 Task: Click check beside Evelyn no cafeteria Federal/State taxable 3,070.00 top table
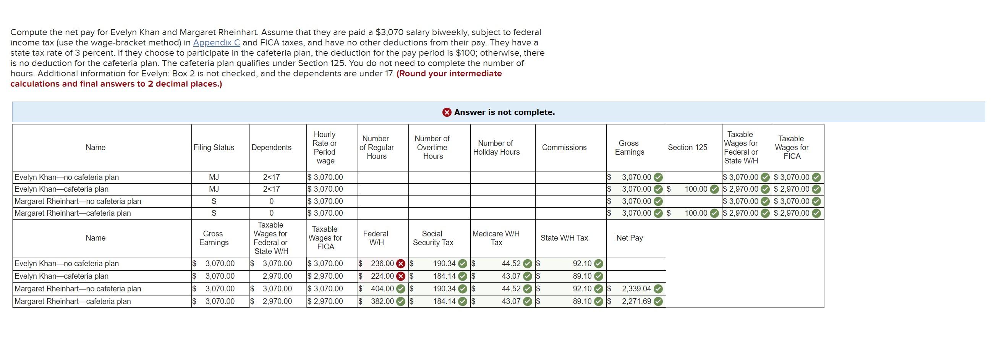coord(765,177)
